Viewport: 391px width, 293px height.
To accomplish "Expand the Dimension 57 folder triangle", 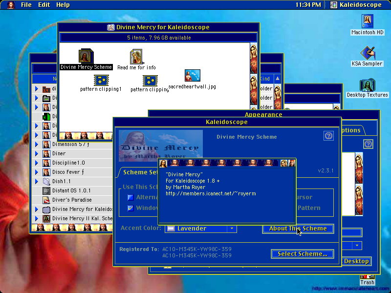I will [37, 144].
